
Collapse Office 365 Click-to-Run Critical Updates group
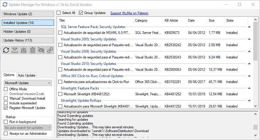point(249,76)
